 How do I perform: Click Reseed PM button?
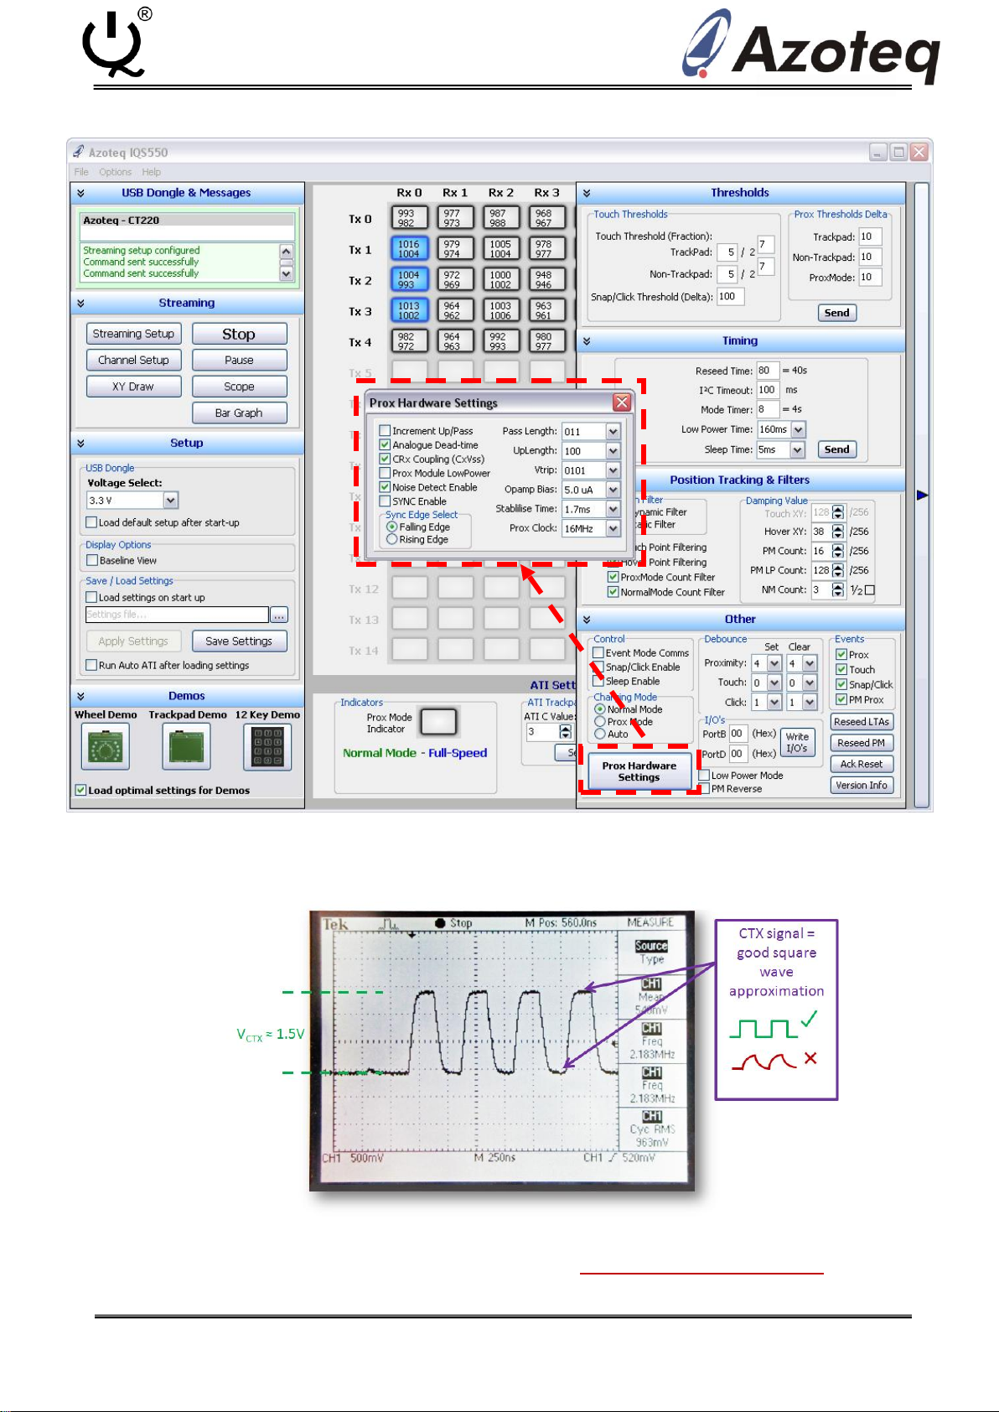[x=862, y=743]
